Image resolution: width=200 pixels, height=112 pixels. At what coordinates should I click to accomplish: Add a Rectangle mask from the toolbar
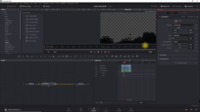(x=81, y=56)
